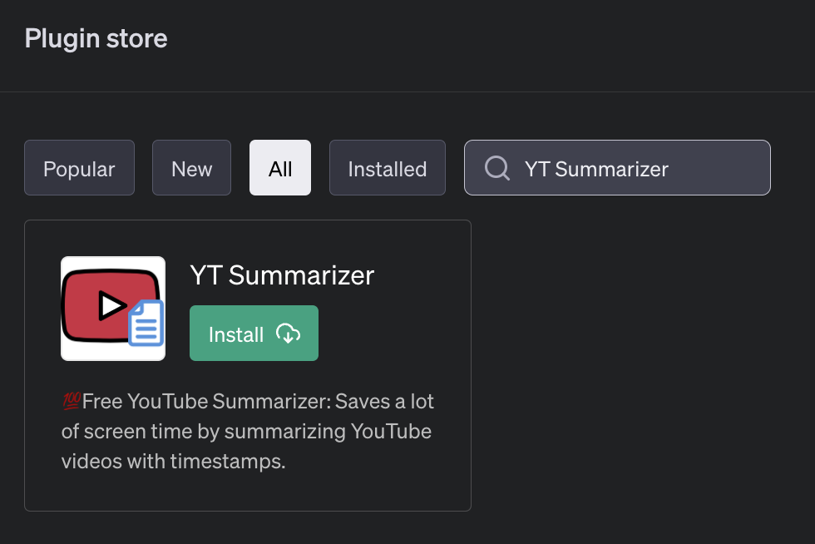Click the Free YouTube Summarizer description text
Image resolution: width=815 pixels, height=544 pixels.
pos(248,431)
